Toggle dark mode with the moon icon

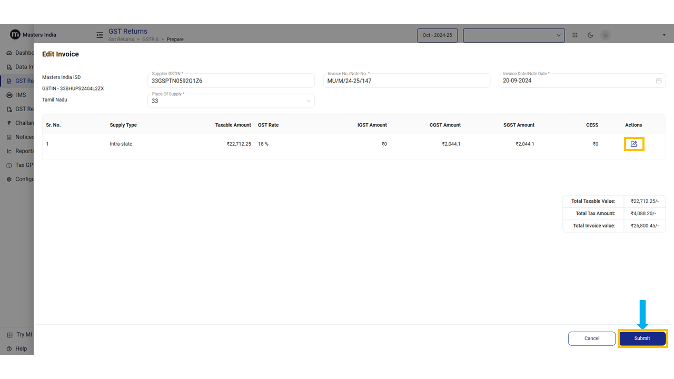pyautogui.click(x=590, y=35)
